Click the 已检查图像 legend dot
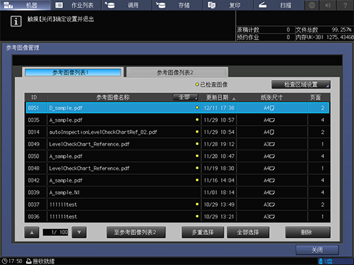This screenshot has width=354, height=265. pyautogui.click(x=197, y=85)
